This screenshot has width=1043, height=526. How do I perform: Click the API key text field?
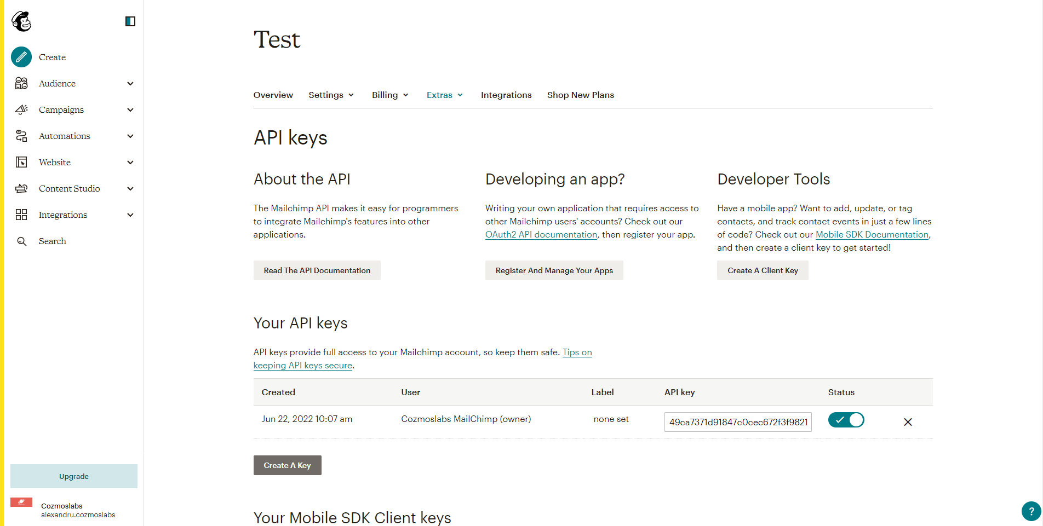pos(738,422)
